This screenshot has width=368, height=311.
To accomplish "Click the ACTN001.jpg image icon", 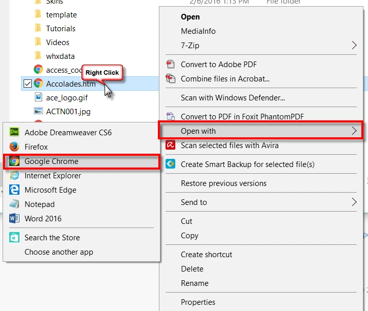I will point(38,111).
